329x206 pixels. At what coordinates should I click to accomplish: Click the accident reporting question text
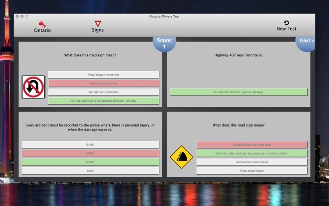click(x=90, y=127)
